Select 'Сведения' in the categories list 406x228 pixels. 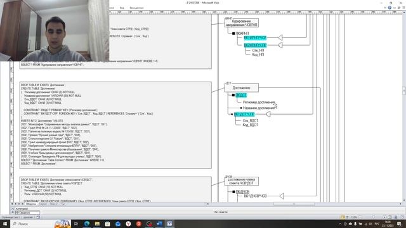coord(27,213)
